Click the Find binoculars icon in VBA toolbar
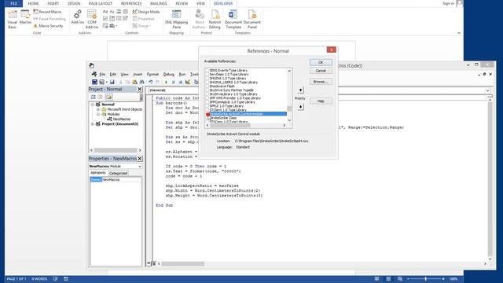503x283 pixels. coord(141,82)
